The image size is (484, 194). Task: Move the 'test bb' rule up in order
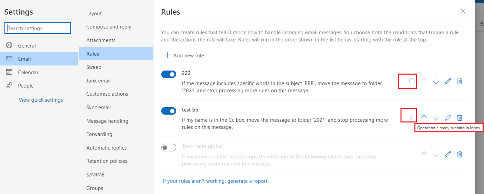[424, 117]
